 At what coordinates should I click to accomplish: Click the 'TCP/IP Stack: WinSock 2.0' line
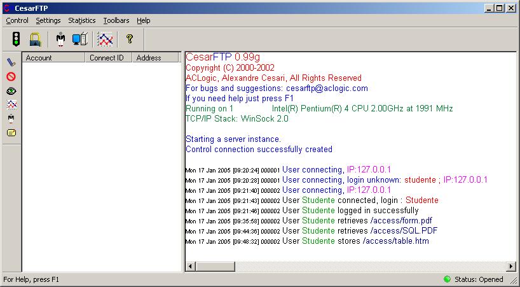coord(236,119)
